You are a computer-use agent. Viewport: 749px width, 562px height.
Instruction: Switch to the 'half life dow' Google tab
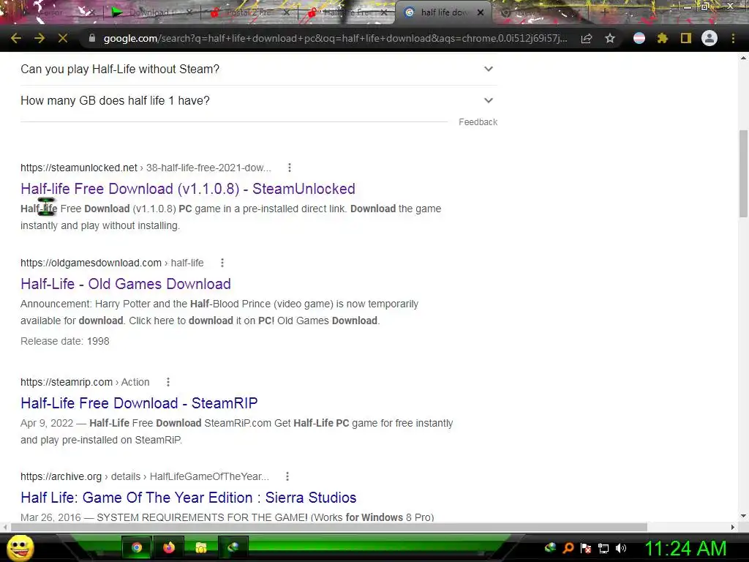click(x=443, y=12)
